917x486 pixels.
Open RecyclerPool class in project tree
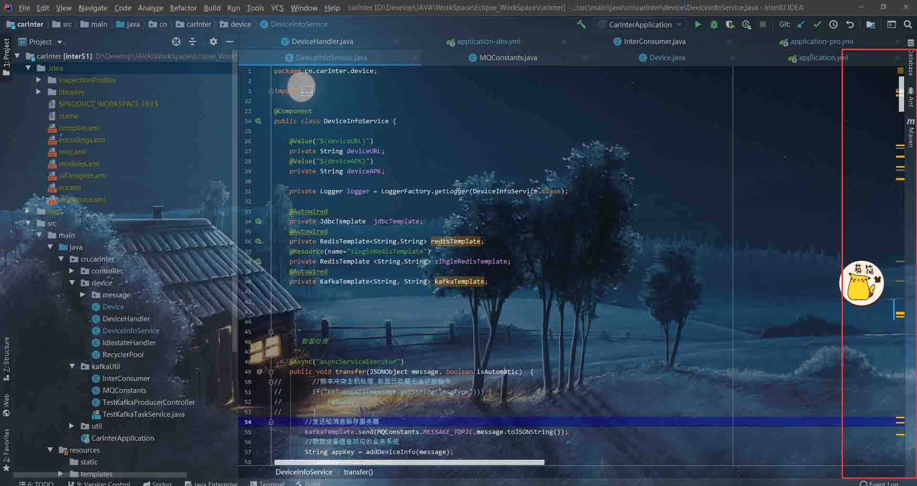coord(123,354)
